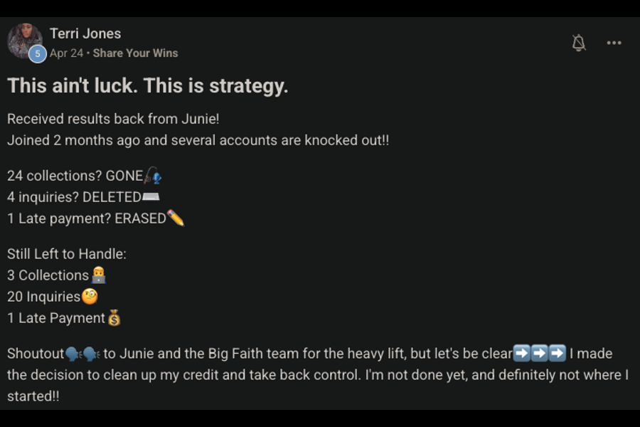This screenshot has width=640, height=427.
Task: Click the Apr 24 post date
Action: [x=67, y=53]
